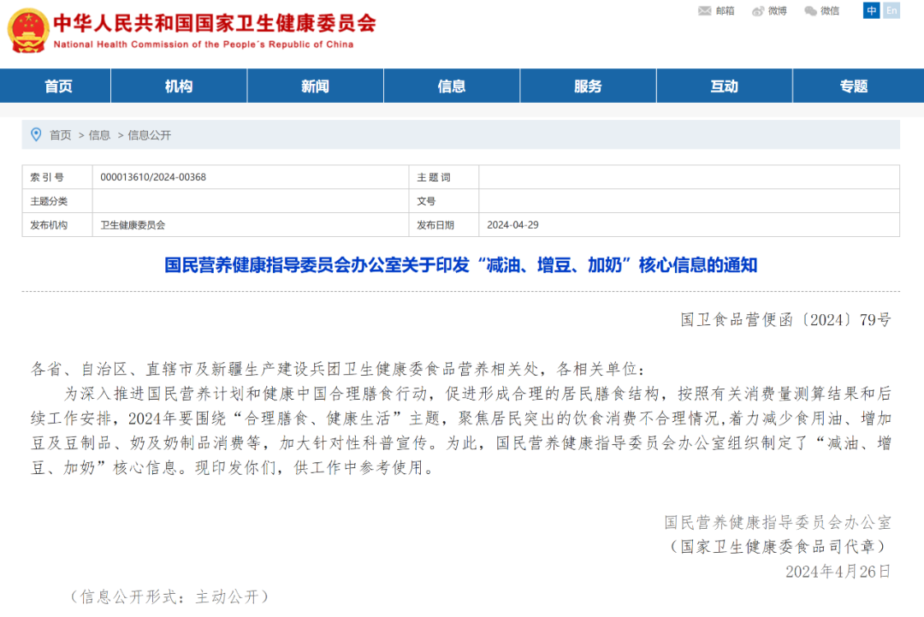Open the 减油、增豆、加奶 notice title
The width and height of the screenshot is (924, 617).
pyautogui.click(x=462, y=264)
